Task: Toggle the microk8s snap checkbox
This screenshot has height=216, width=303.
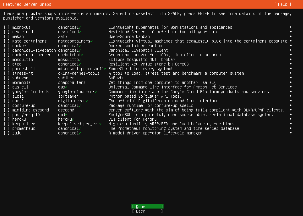Action: (x=6, y=27)
